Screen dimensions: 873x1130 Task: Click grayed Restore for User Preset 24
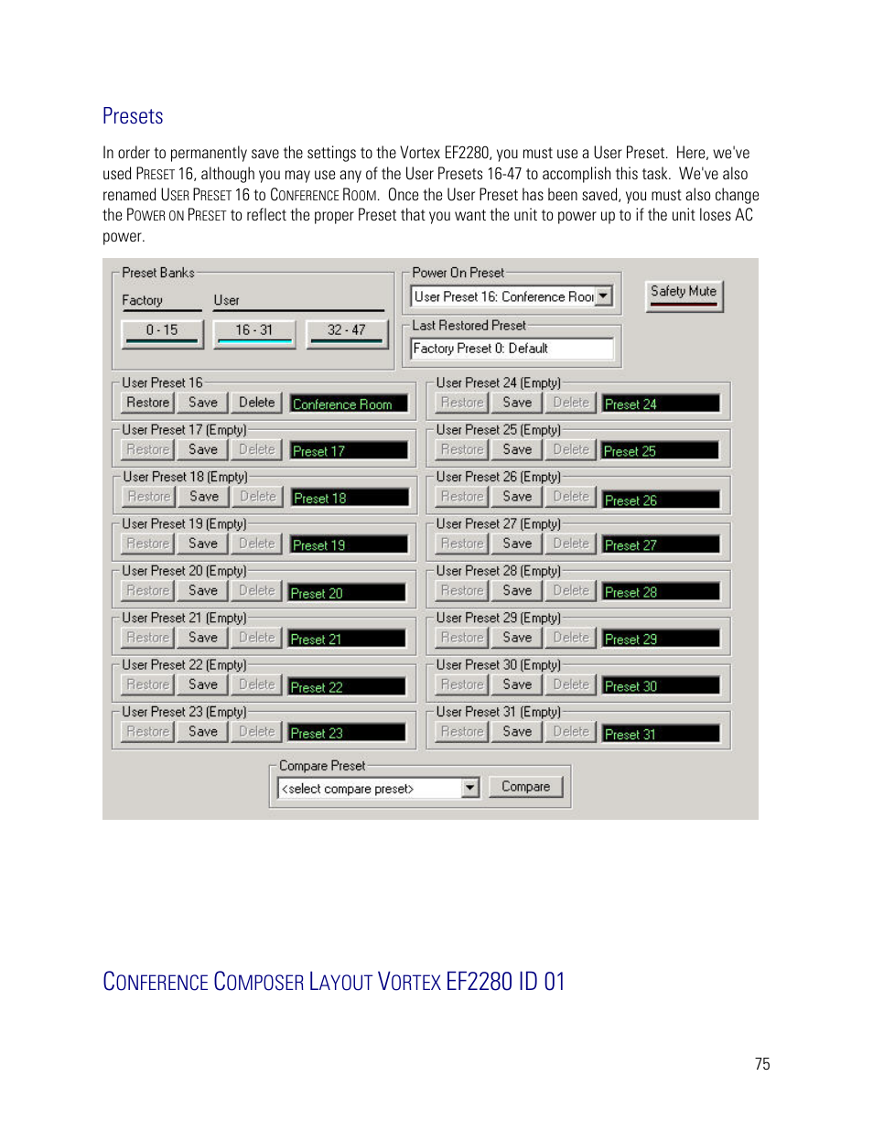(x=462, y=403)
